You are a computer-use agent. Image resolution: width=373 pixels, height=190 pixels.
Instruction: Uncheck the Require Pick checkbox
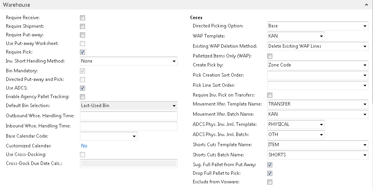click(x=83, y=52)
